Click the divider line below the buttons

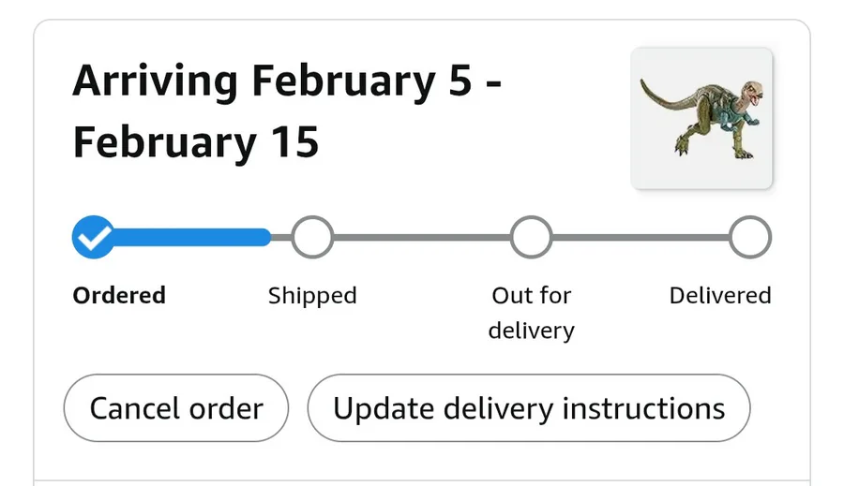pyautogui.click(x=422, y=481)
